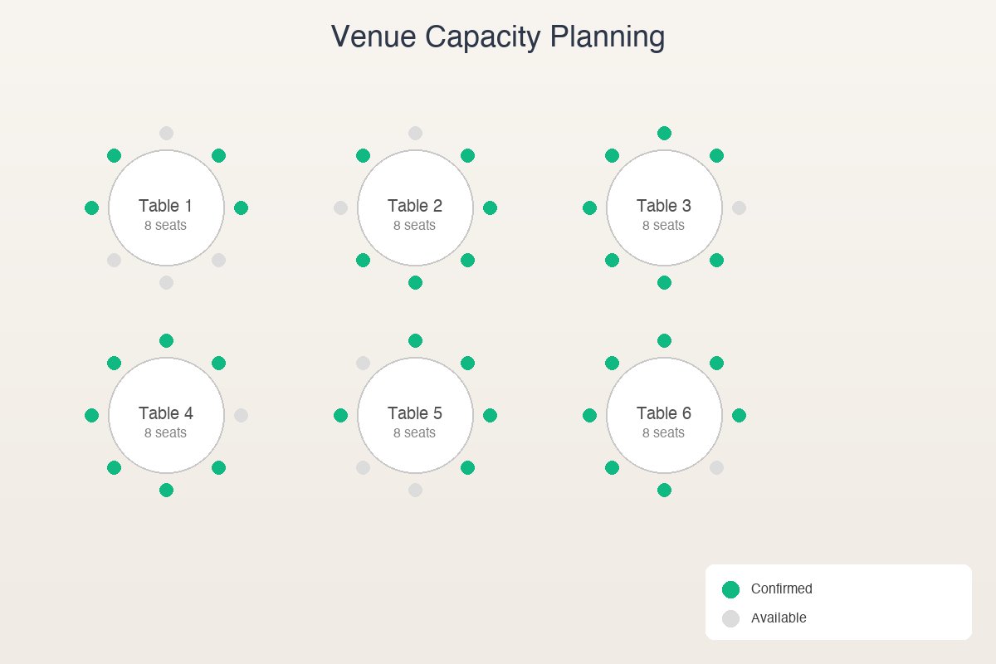This screenshot has width=996, height=664.
Task: Click the available seat above Table 1
Action: [166, 133]
